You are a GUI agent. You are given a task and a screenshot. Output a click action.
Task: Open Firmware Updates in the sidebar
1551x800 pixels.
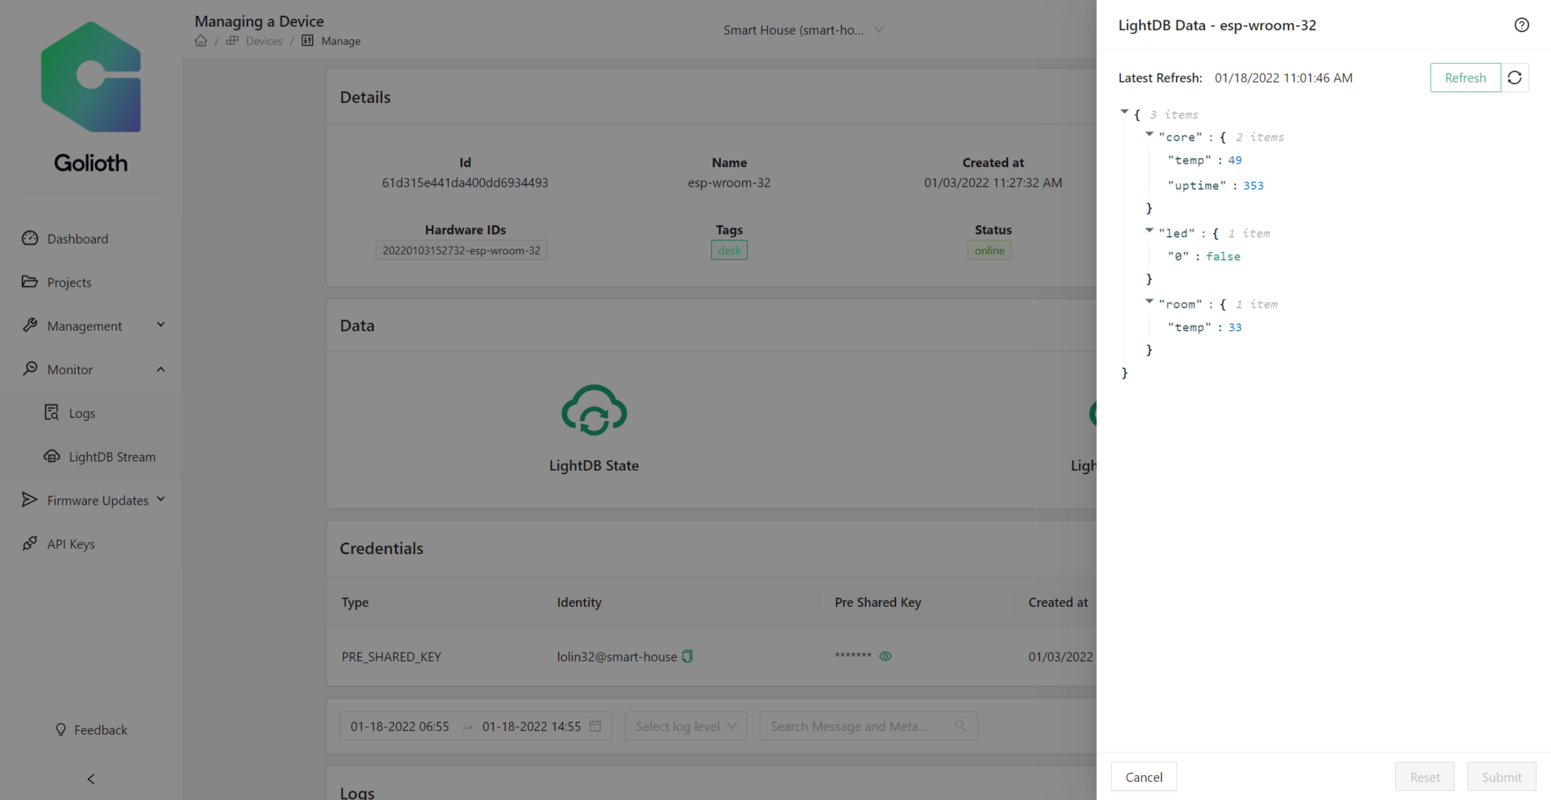tap(97, 500)
